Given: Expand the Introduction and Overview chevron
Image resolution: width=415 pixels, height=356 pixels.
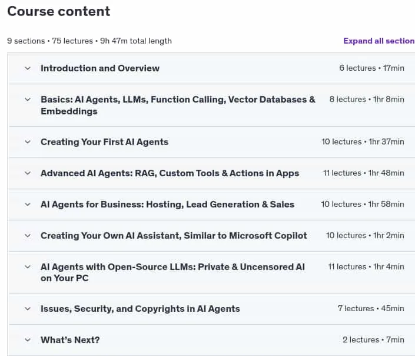Looking at the screenshot, I should (x=28, y=68).
